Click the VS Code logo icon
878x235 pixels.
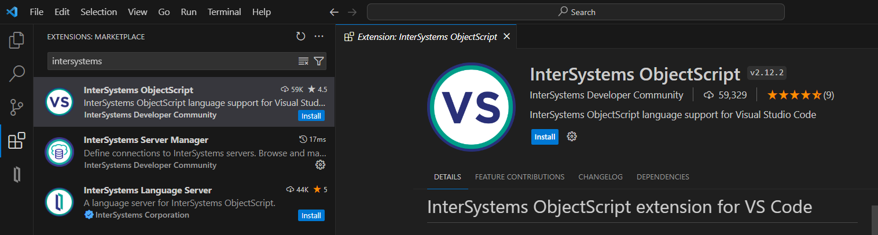12,12
